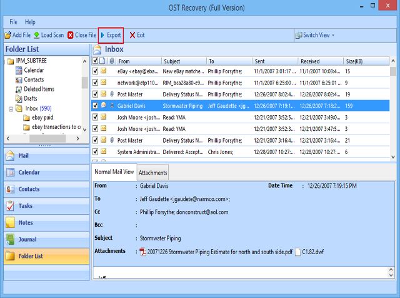Sort by the Received column header

pyautogui.click(x=321, y=61)
